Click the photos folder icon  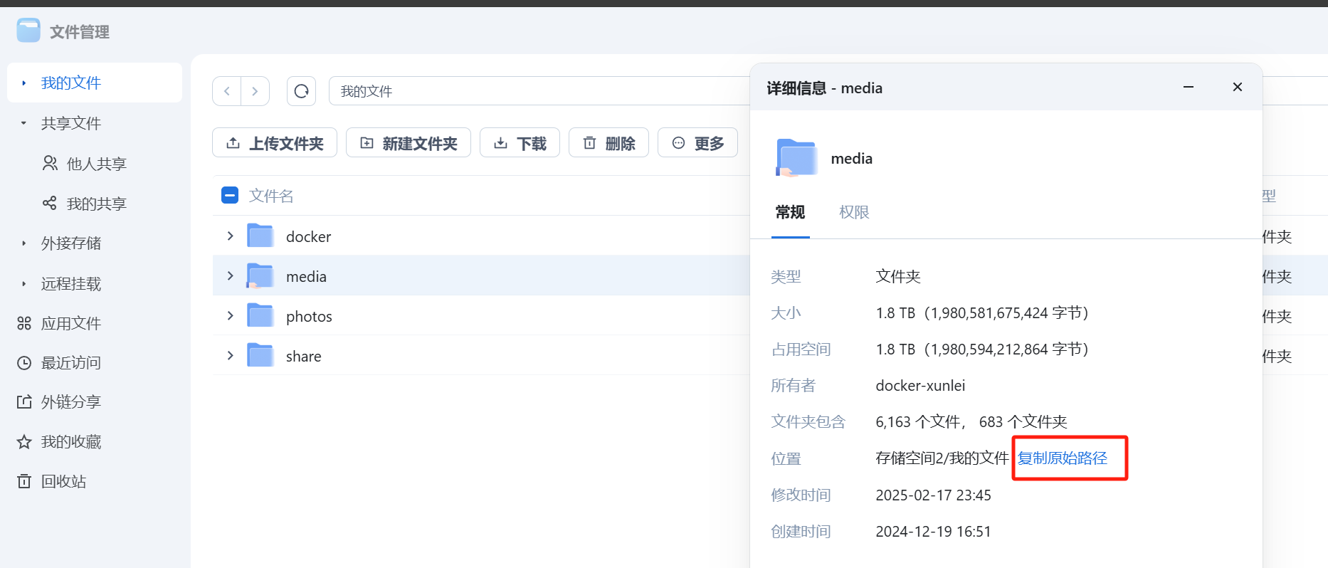coord(260,315)
